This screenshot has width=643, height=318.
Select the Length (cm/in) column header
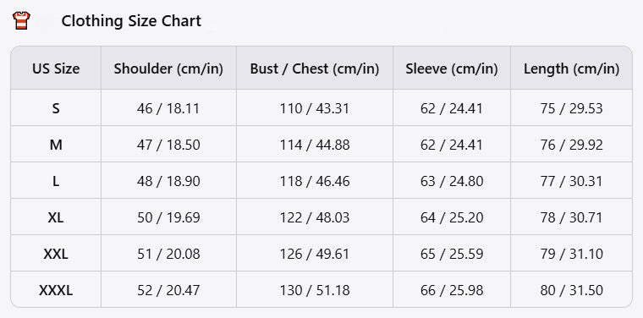tap(571, 69)
